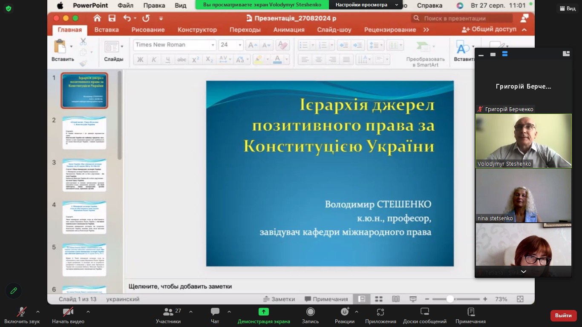Toggle bold formatting button Ж

click(140, 60)
